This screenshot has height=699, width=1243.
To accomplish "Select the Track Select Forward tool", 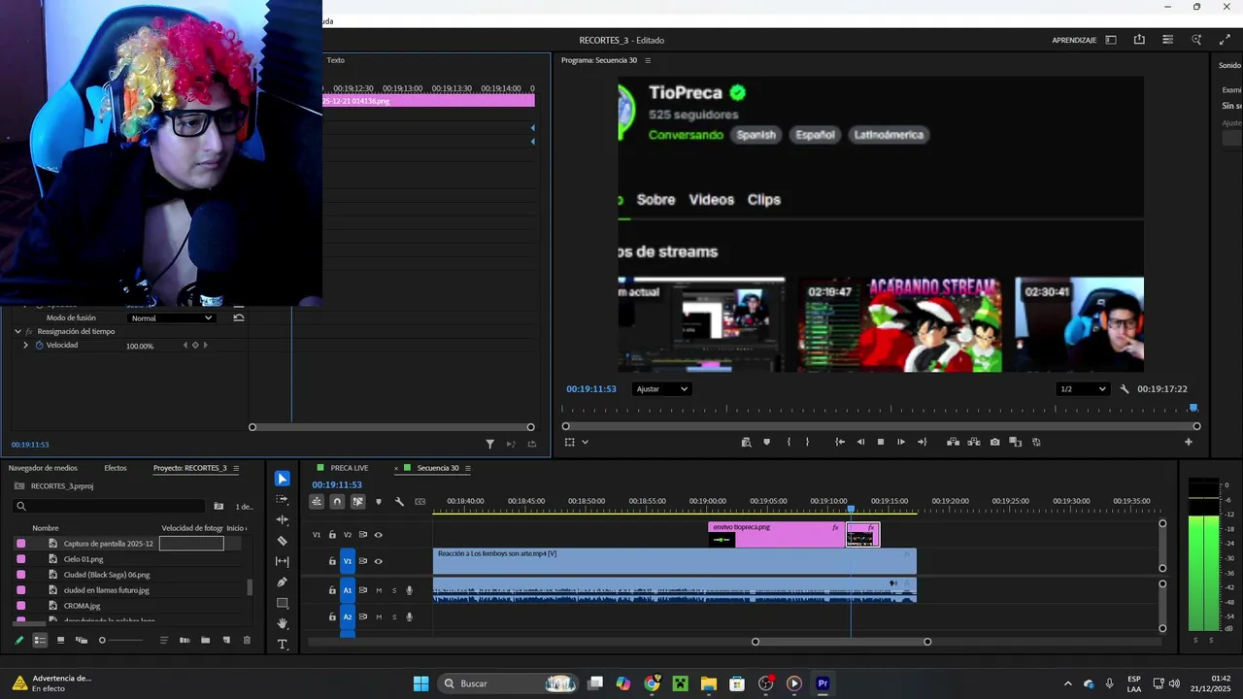I will 283,499.
